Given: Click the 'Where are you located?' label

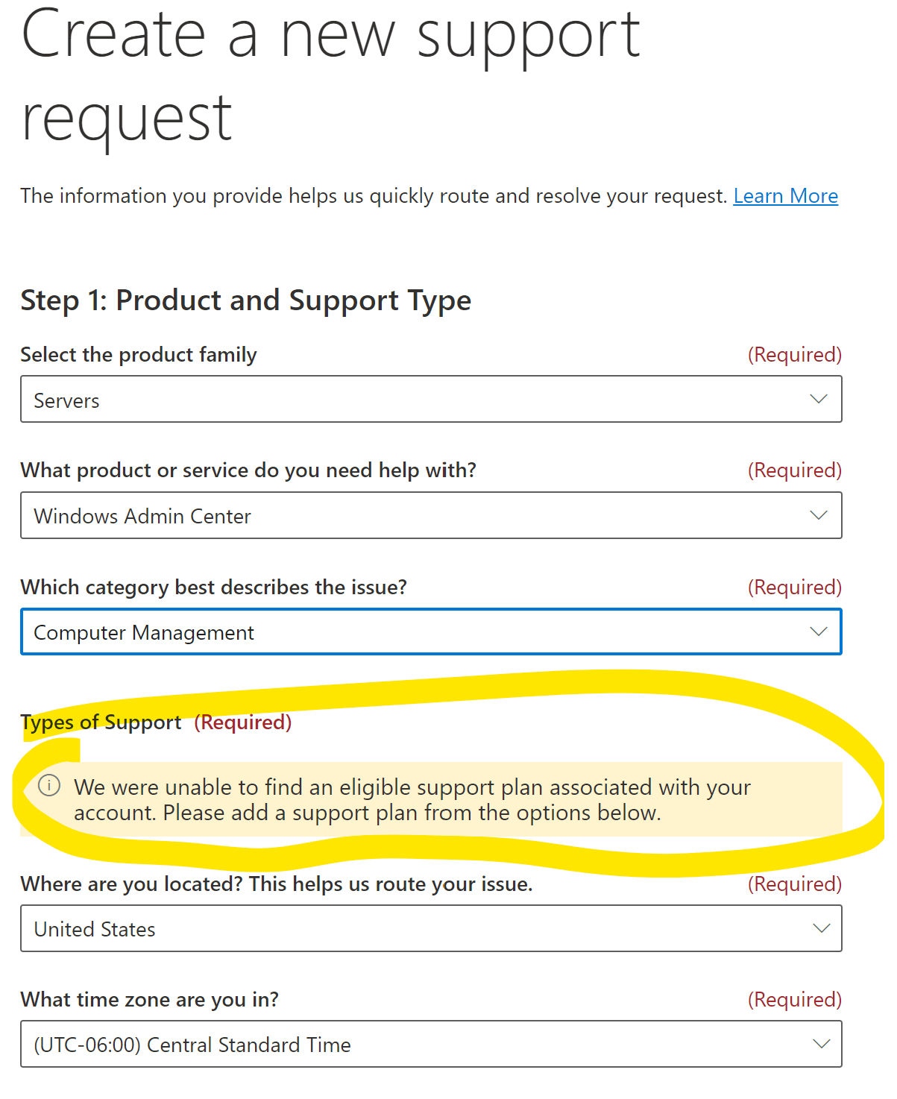Looking at the screenshot, I should pyautogui.click(x=277, y=884).
